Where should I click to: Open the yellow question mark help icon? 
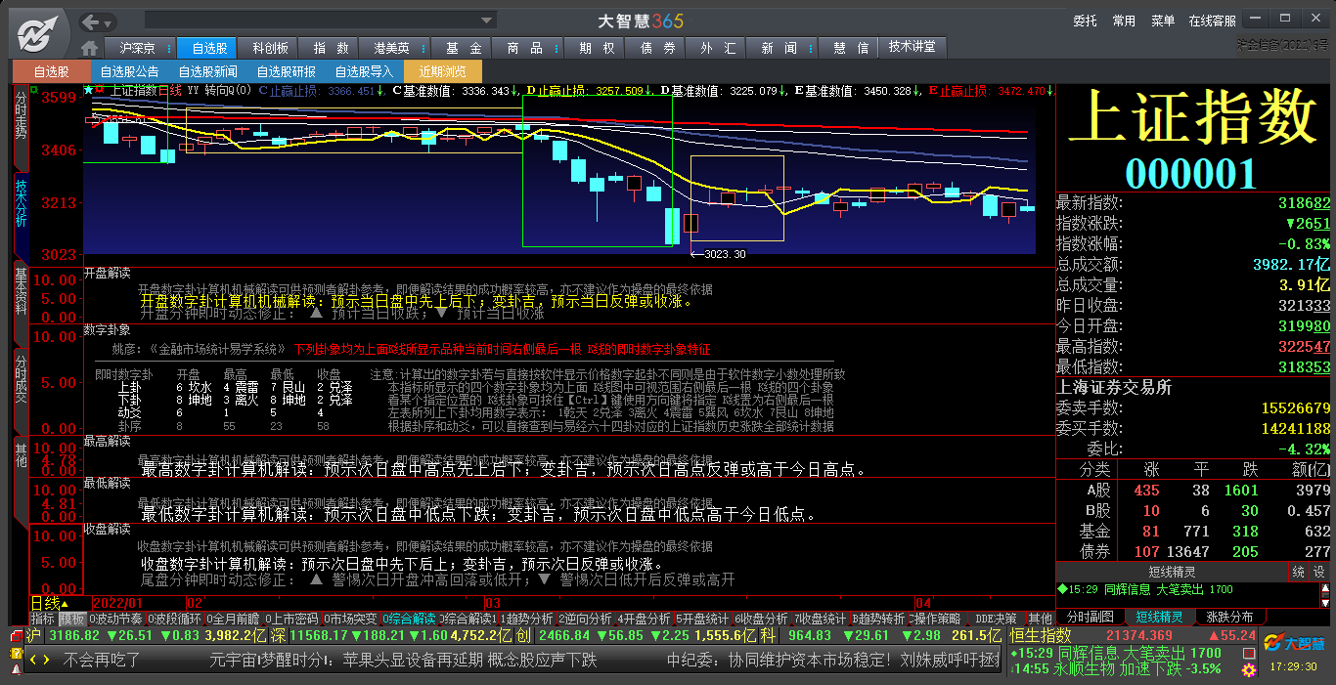pos(16,652)
